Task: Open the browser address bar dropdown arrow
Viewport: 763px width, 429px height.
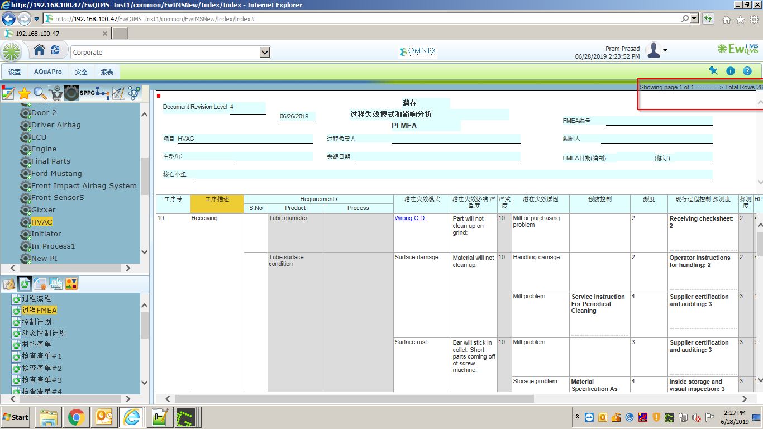Action: coord(694,19)
